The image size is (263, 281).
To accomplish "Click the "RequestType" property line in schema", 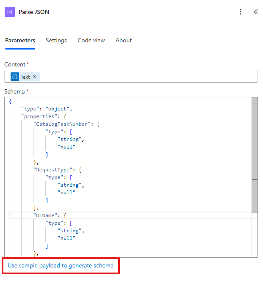I will tap(58, 170).
